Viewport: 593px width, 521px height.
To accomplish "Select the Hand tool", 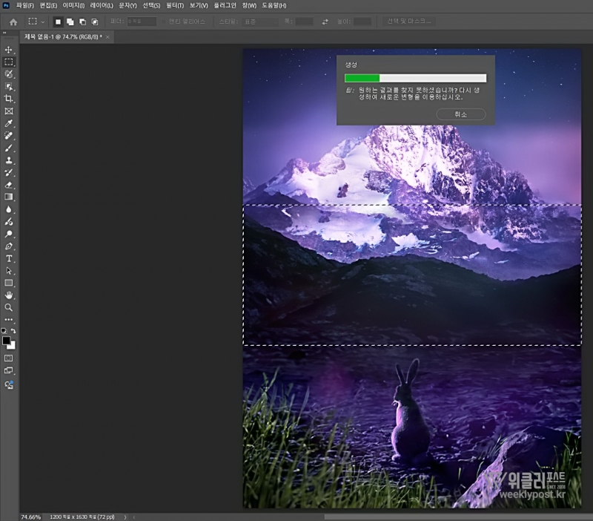I will tap(9, 295).
